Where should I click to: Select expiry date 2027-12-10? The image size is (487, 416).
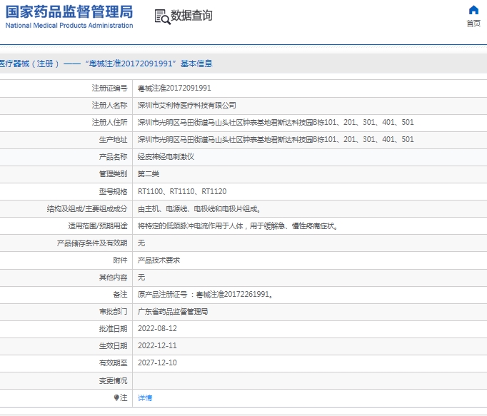[157, 362]
